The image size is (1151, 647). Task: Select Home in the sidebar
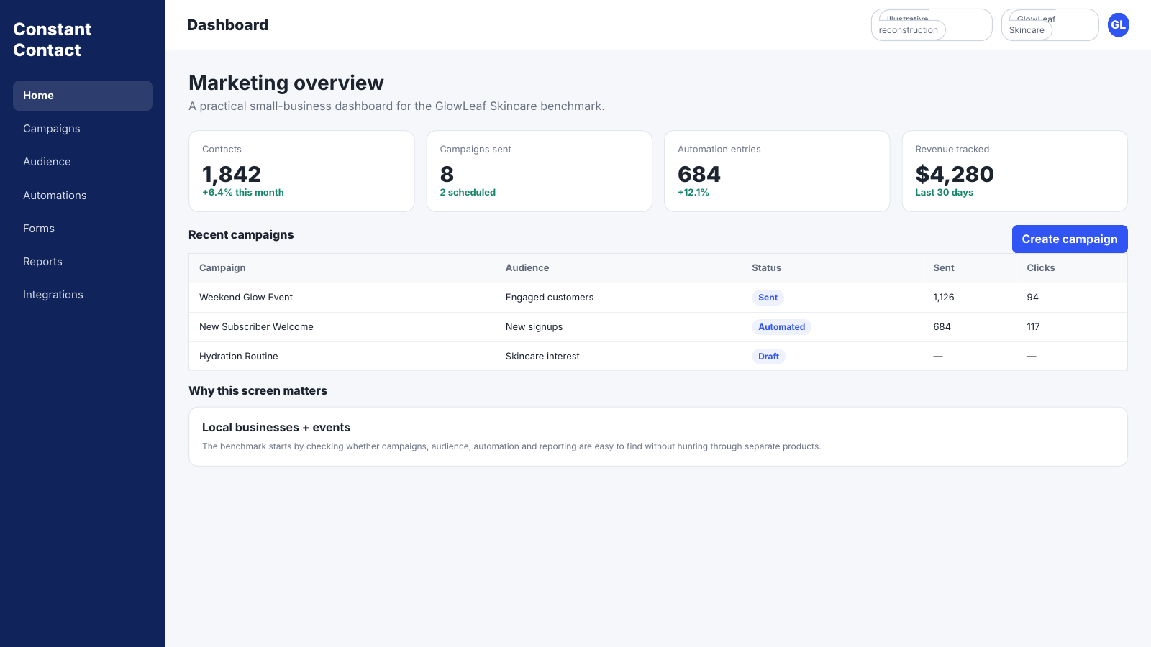click(83, 96)
